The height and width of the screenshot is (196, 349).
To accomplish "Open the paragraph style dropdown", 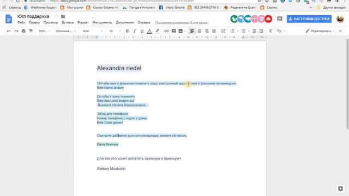I will click(65, 31).
